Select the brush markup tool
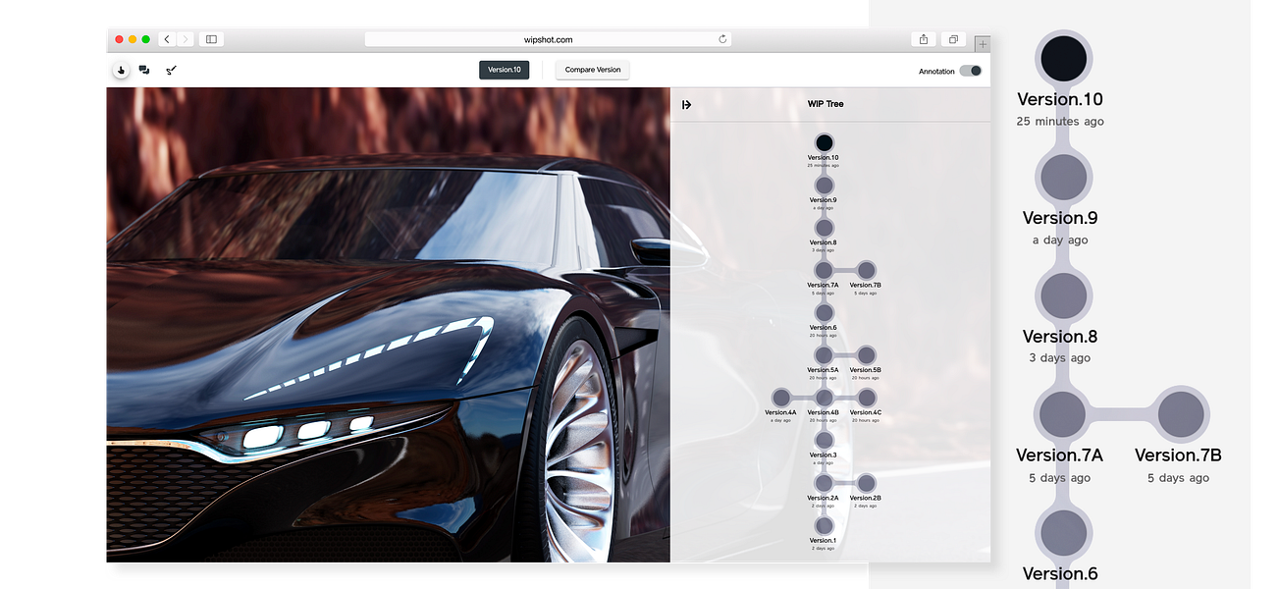 click(x=171, y=70)
